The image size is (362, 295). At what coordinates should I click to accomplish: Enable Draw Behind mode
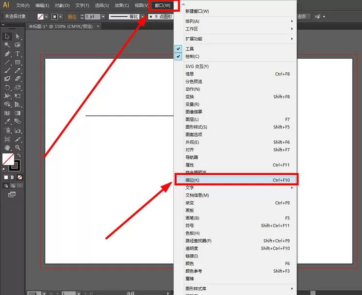click(13, 185)
